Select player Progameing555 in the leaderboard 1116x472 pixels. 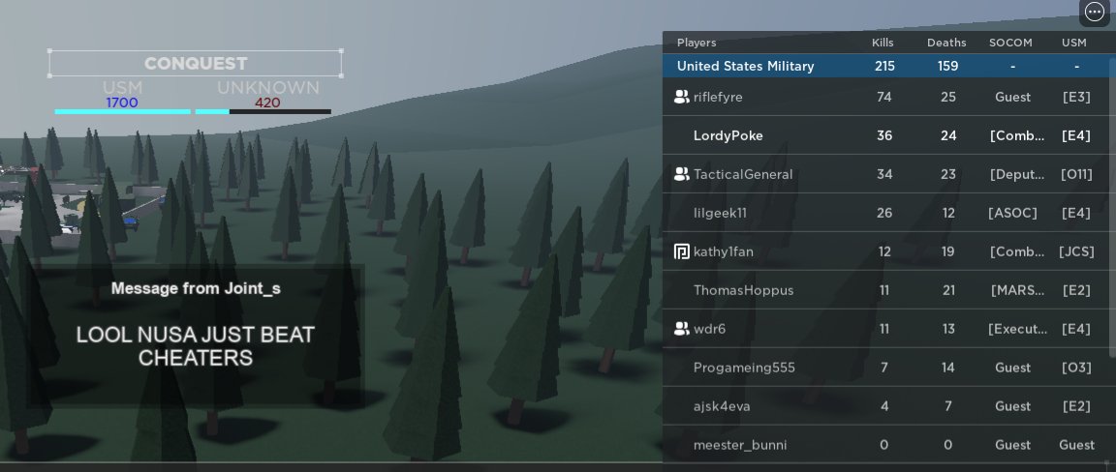tap(885, 368)
